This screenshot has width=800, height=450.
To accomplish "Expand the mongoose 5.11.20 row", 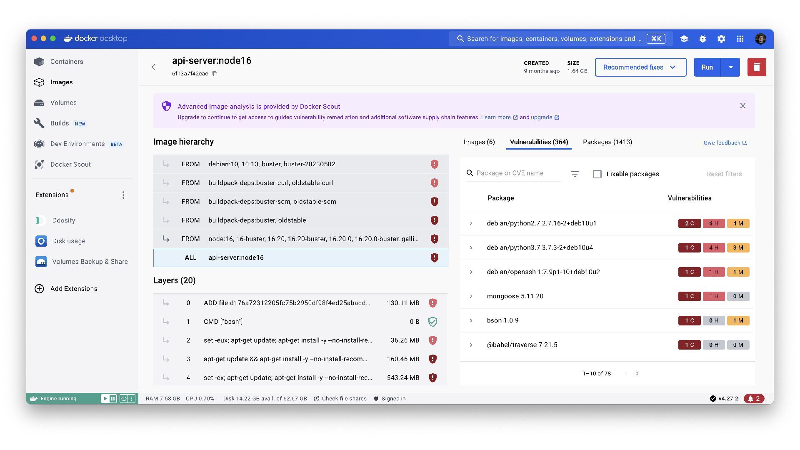I will point(471,296).
